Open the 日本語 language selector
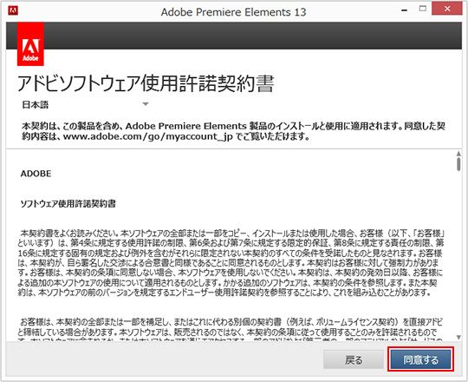468x382 pixels. (x=85, y=105)
